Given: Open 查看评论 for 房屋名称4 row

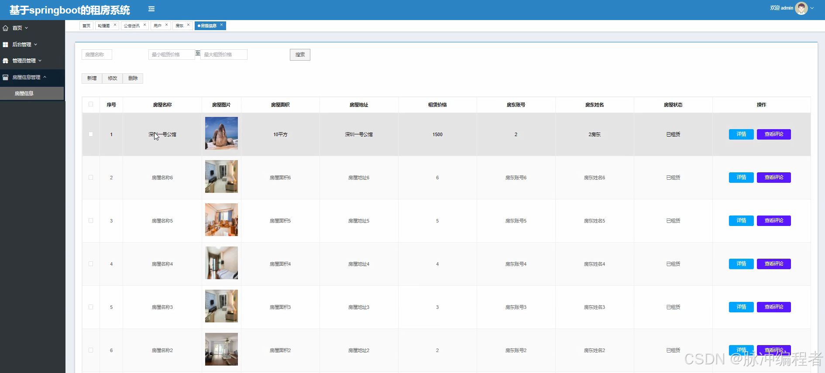Looking at the screenshot, I should click(x=774, y=264).
